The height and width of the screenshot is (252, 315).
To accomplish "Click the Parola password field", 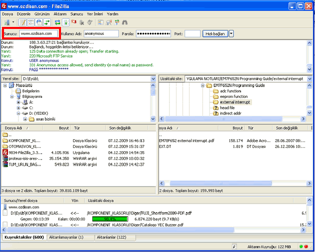I will 153,33.
